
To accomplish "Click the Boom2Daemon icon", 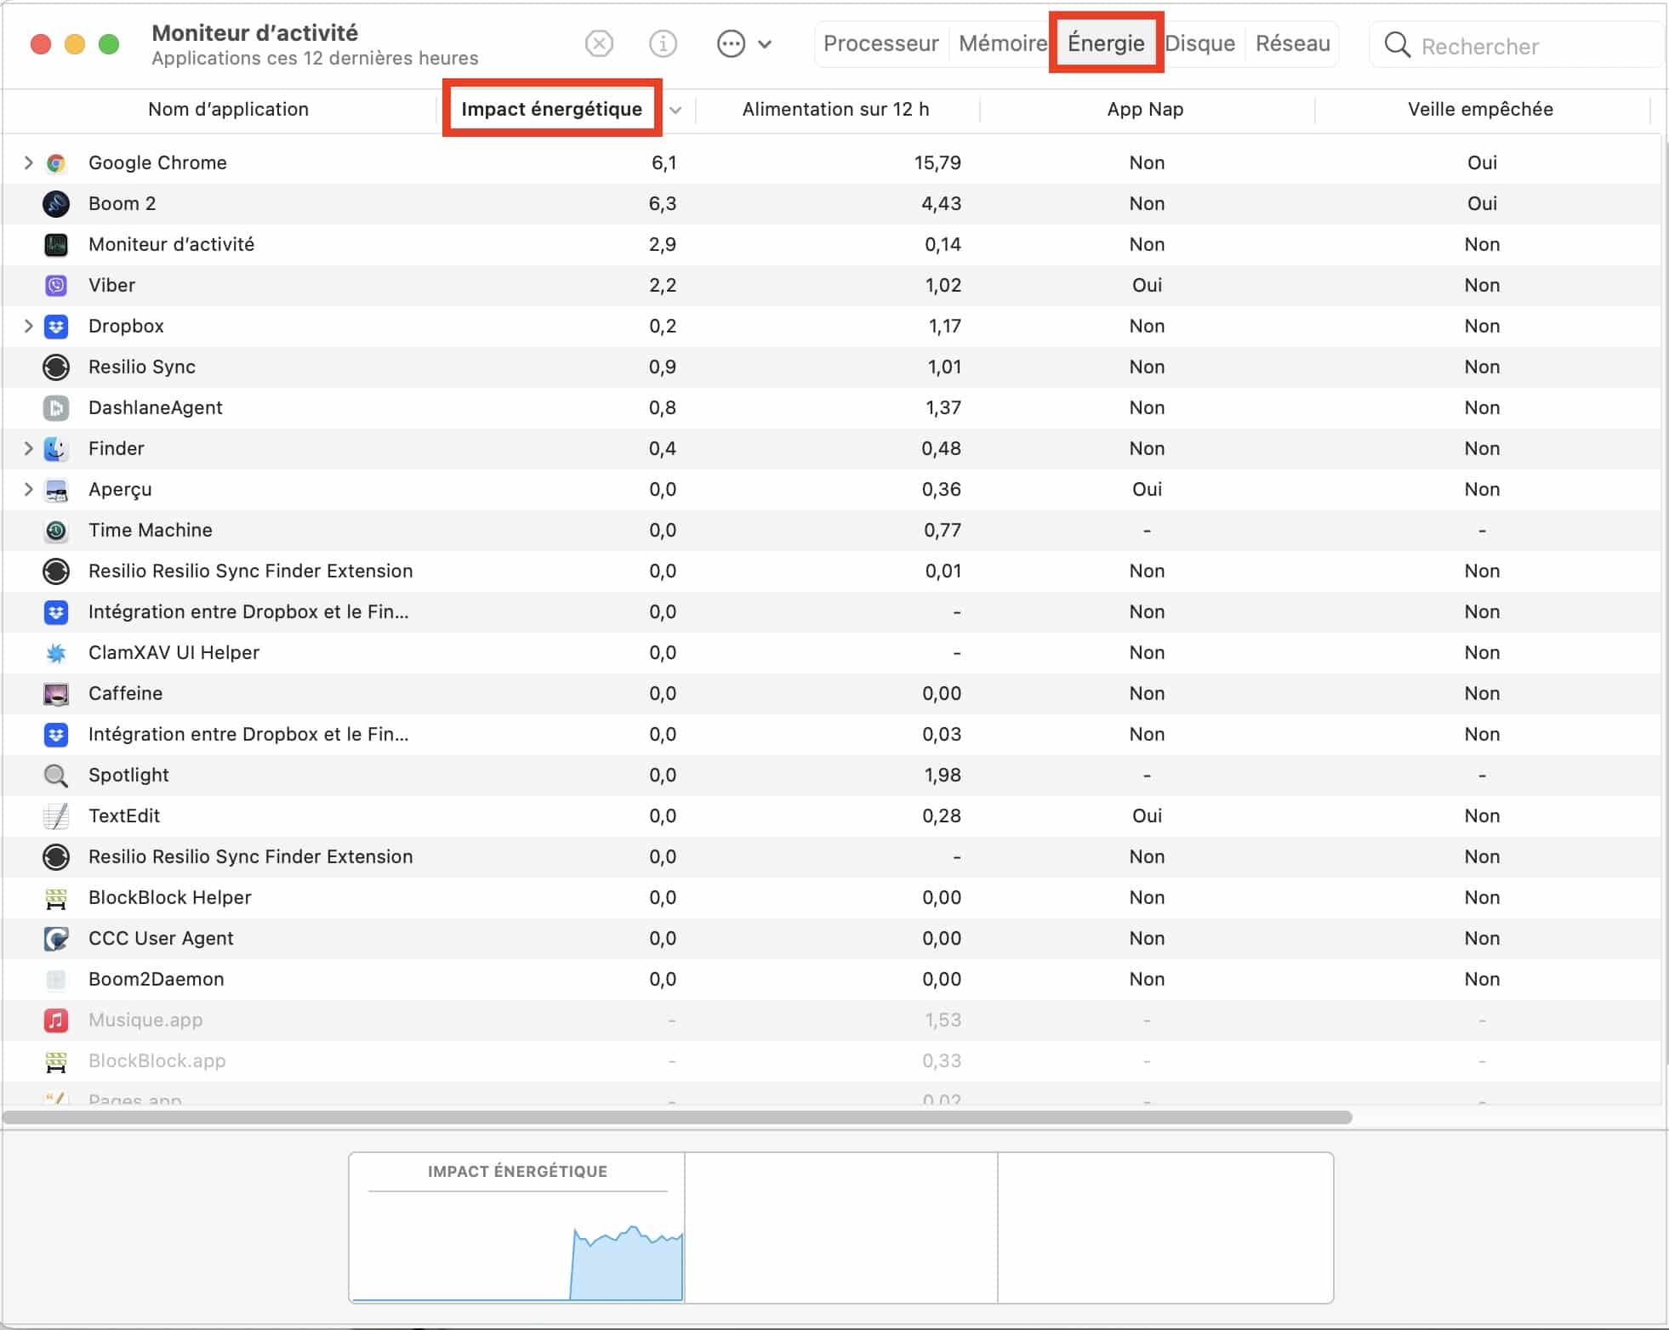I will click(x=56, y=980).
